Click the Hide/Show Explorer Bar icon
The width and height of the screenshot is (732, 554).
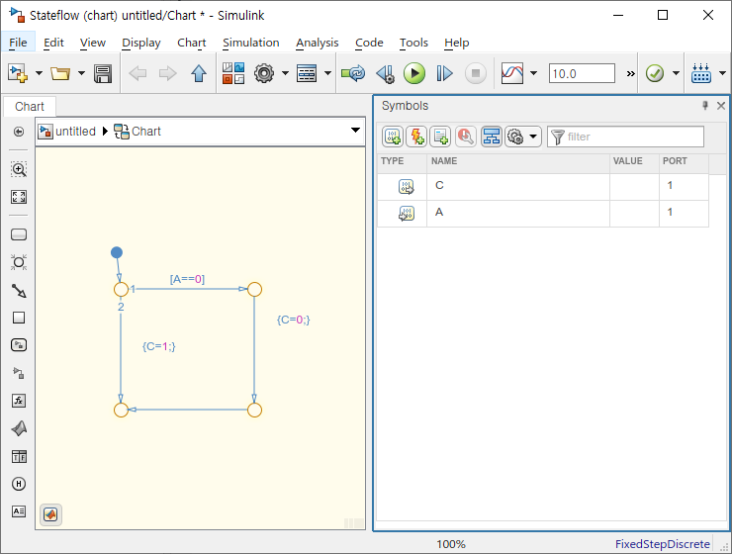[19, 132]
